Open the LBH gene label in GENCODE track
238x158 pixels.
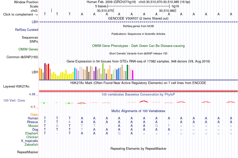[35, 22]
